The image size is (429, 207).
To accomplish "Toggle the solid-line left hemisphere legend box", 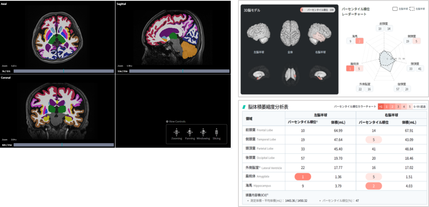I will [x=395, y=8].
